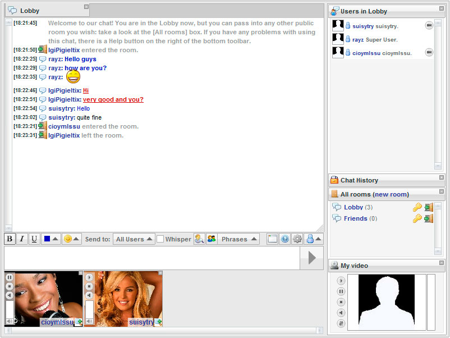Image resolution: width=450 pixels, height=338 pixels.
Task: Toggle bold text formatting
Action: 10,239
